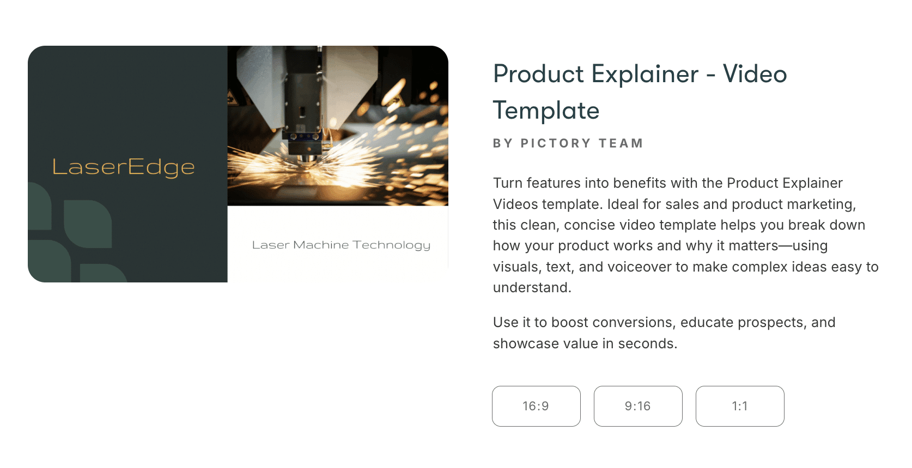This screenshot has width=912, height=468.
Task: Click the boost conversions paragraph
Action: click(664, 332)
